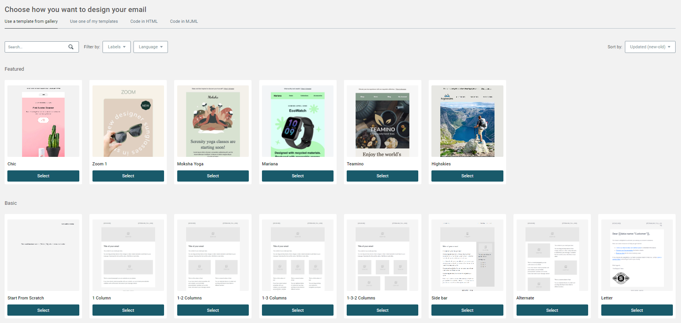
Task: Preview the Side bar layout thumbnail
Action: click(467, 255)
